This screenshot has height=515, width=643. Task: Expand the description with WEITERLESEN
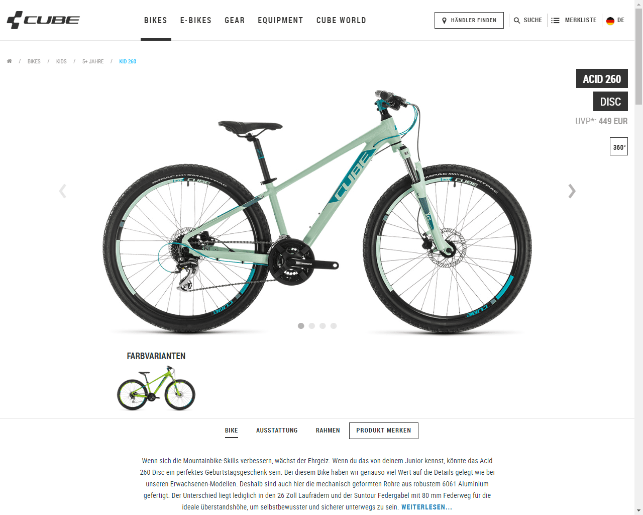[x=426, y=507]
